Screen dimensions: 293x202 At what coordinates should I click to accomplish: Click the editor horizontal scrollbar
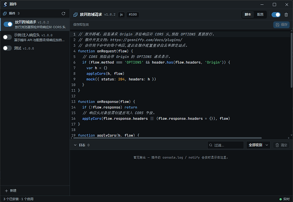[167, 138]
